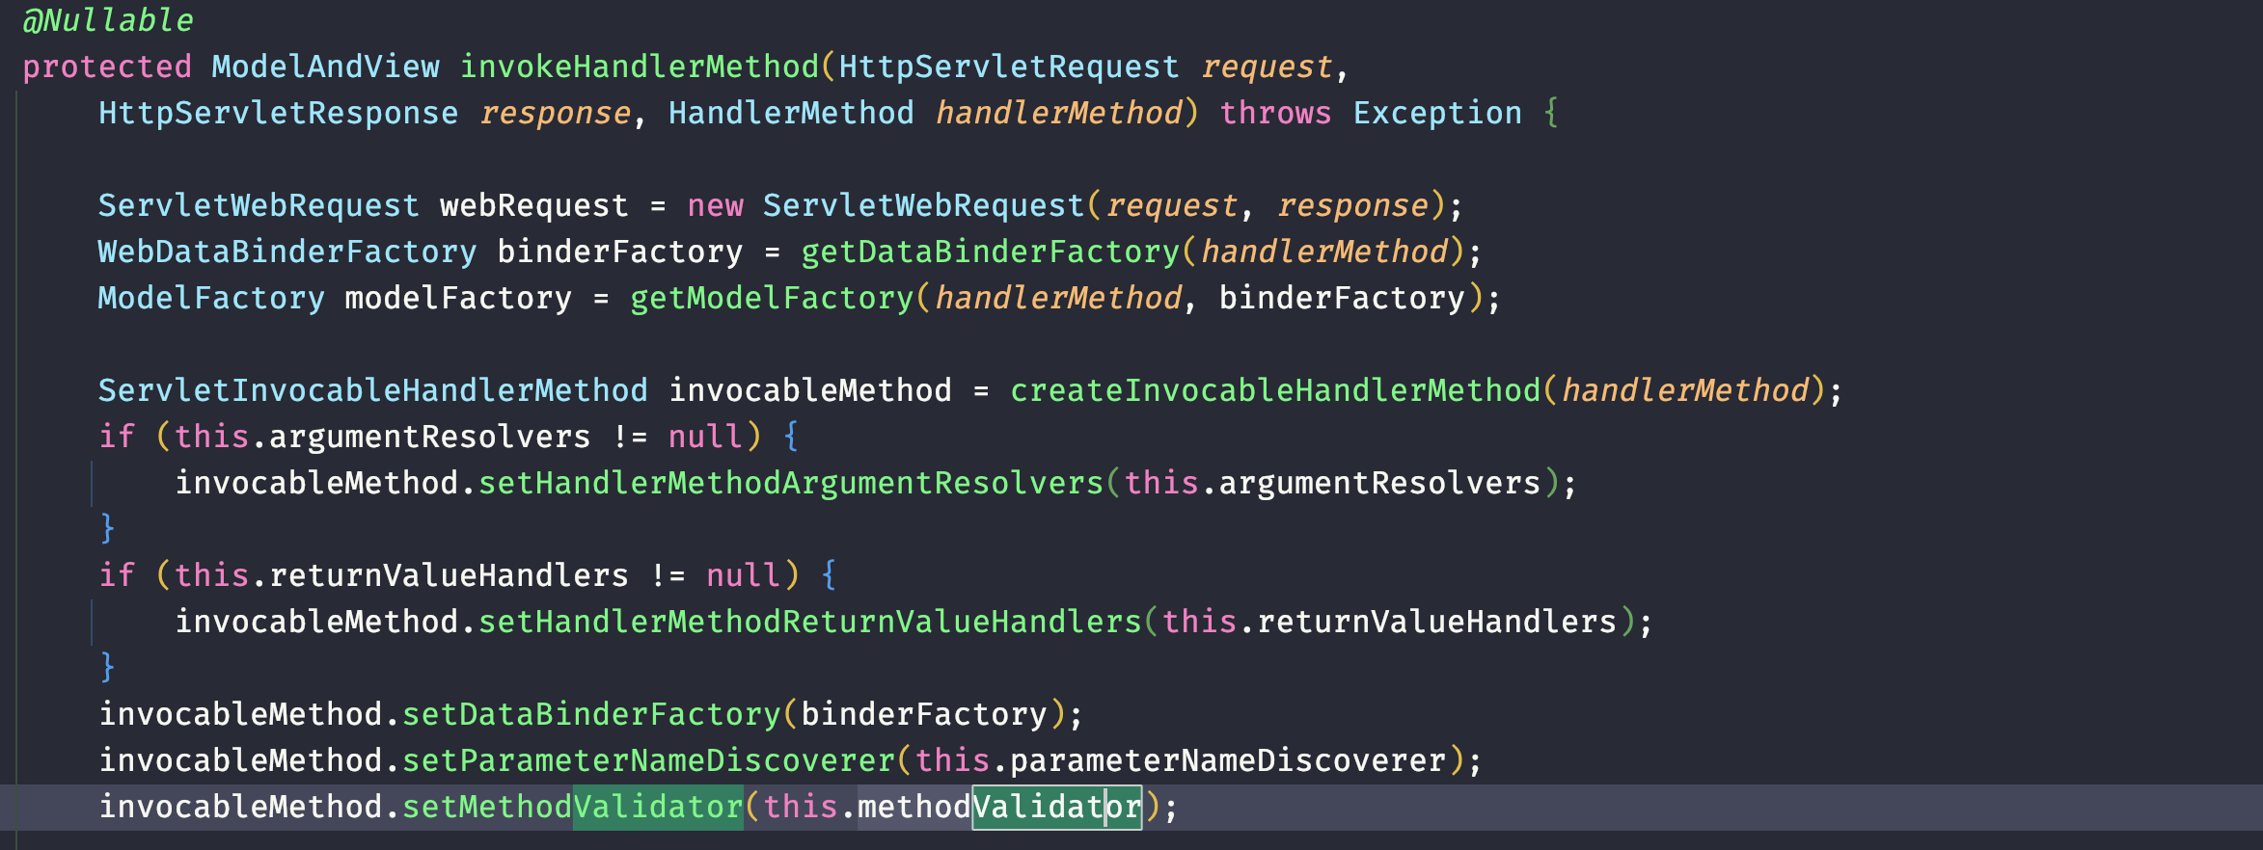Screen dimensions: 2263x850
Task: Click the WebDataBinderFactory type declaration
Action: [287, 252]
